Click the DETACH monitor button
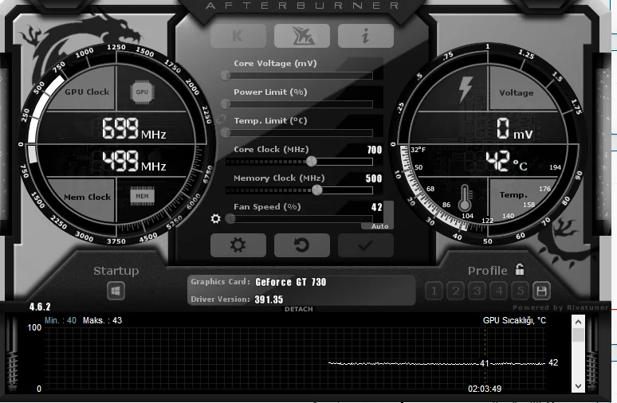Image resolution: width=617 pixels, height=403 pixels. click(x=299, y=309)
